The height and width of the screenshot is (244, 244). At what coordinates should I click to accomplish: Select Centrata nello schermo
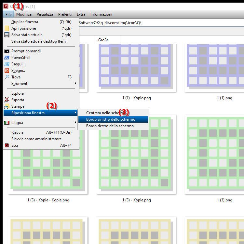point(113,113)
